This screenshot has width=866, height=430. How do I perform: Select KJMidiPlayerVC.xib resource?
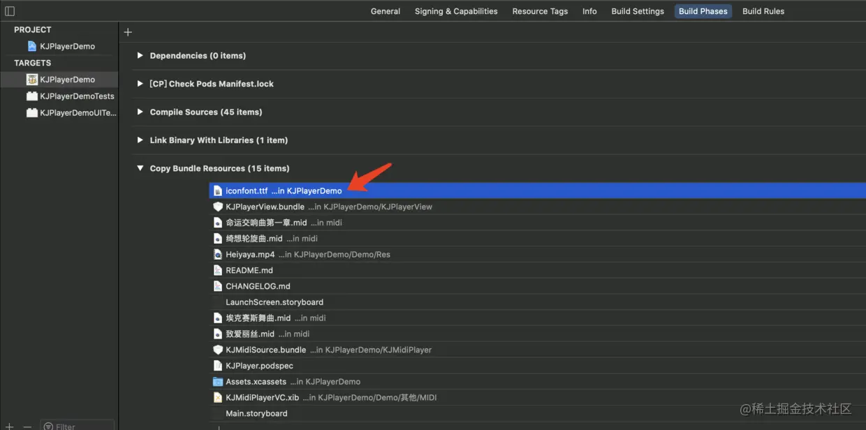(x=537, y=397)
